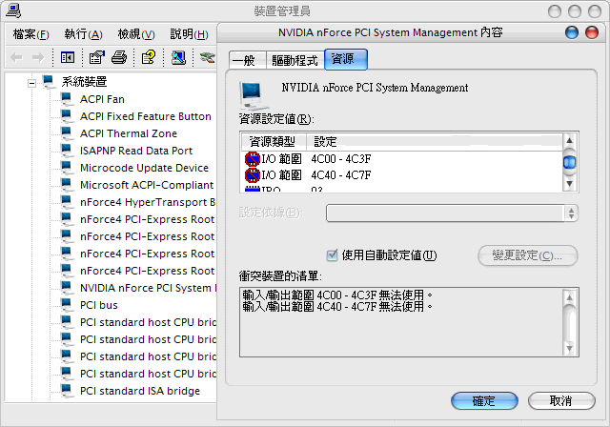Select the PCI bus tree item
This screenshot has width=610, height=427.
pos(99,305)
